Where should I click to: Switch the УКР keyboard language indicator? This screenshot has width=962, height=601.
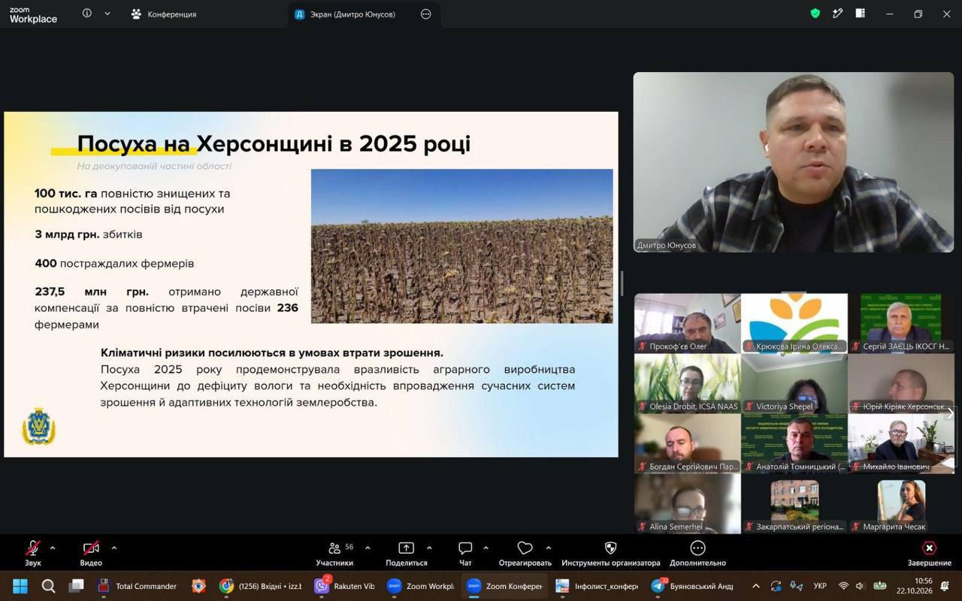tap(820, 586)
